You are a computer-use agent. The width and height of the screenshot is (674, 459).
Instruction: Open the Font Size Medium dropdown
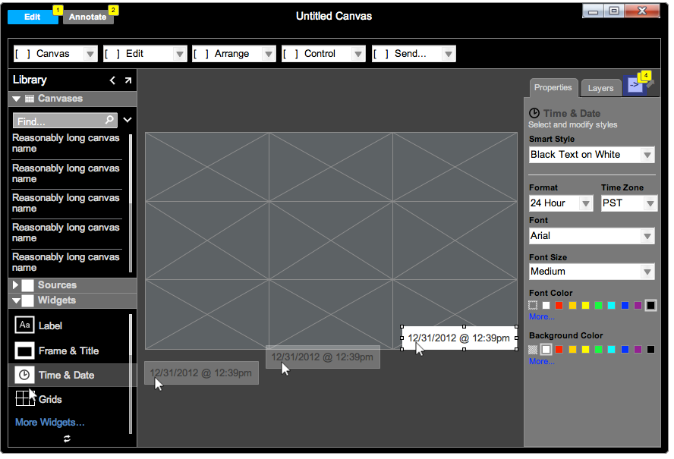point(591,272)
